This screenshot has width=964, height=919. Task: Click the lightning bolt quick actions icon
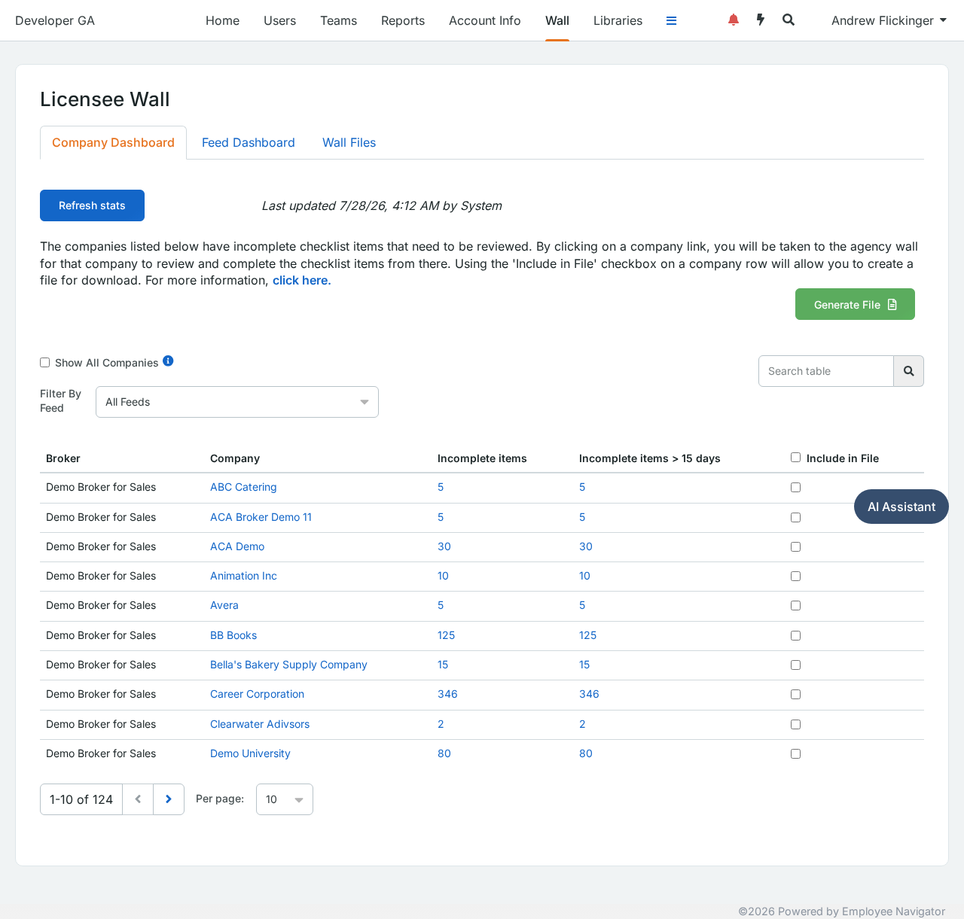(761, 20)
